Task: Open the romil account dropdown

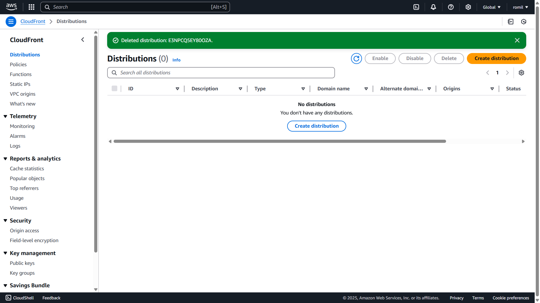Action: (521, 7)
